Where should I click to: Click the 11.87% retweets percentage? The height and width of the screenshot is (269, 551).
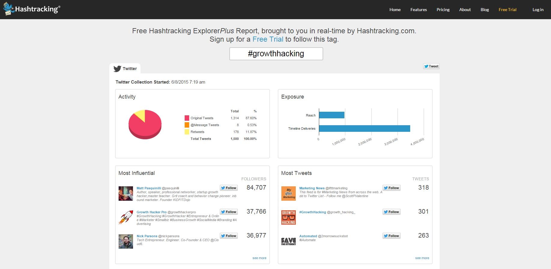(x=251, y=132)
